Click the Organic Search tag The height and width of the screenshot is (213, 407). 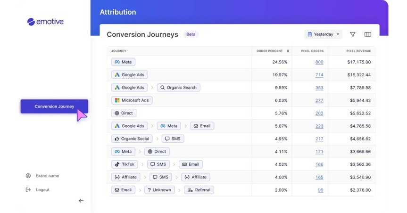[179, 88]
